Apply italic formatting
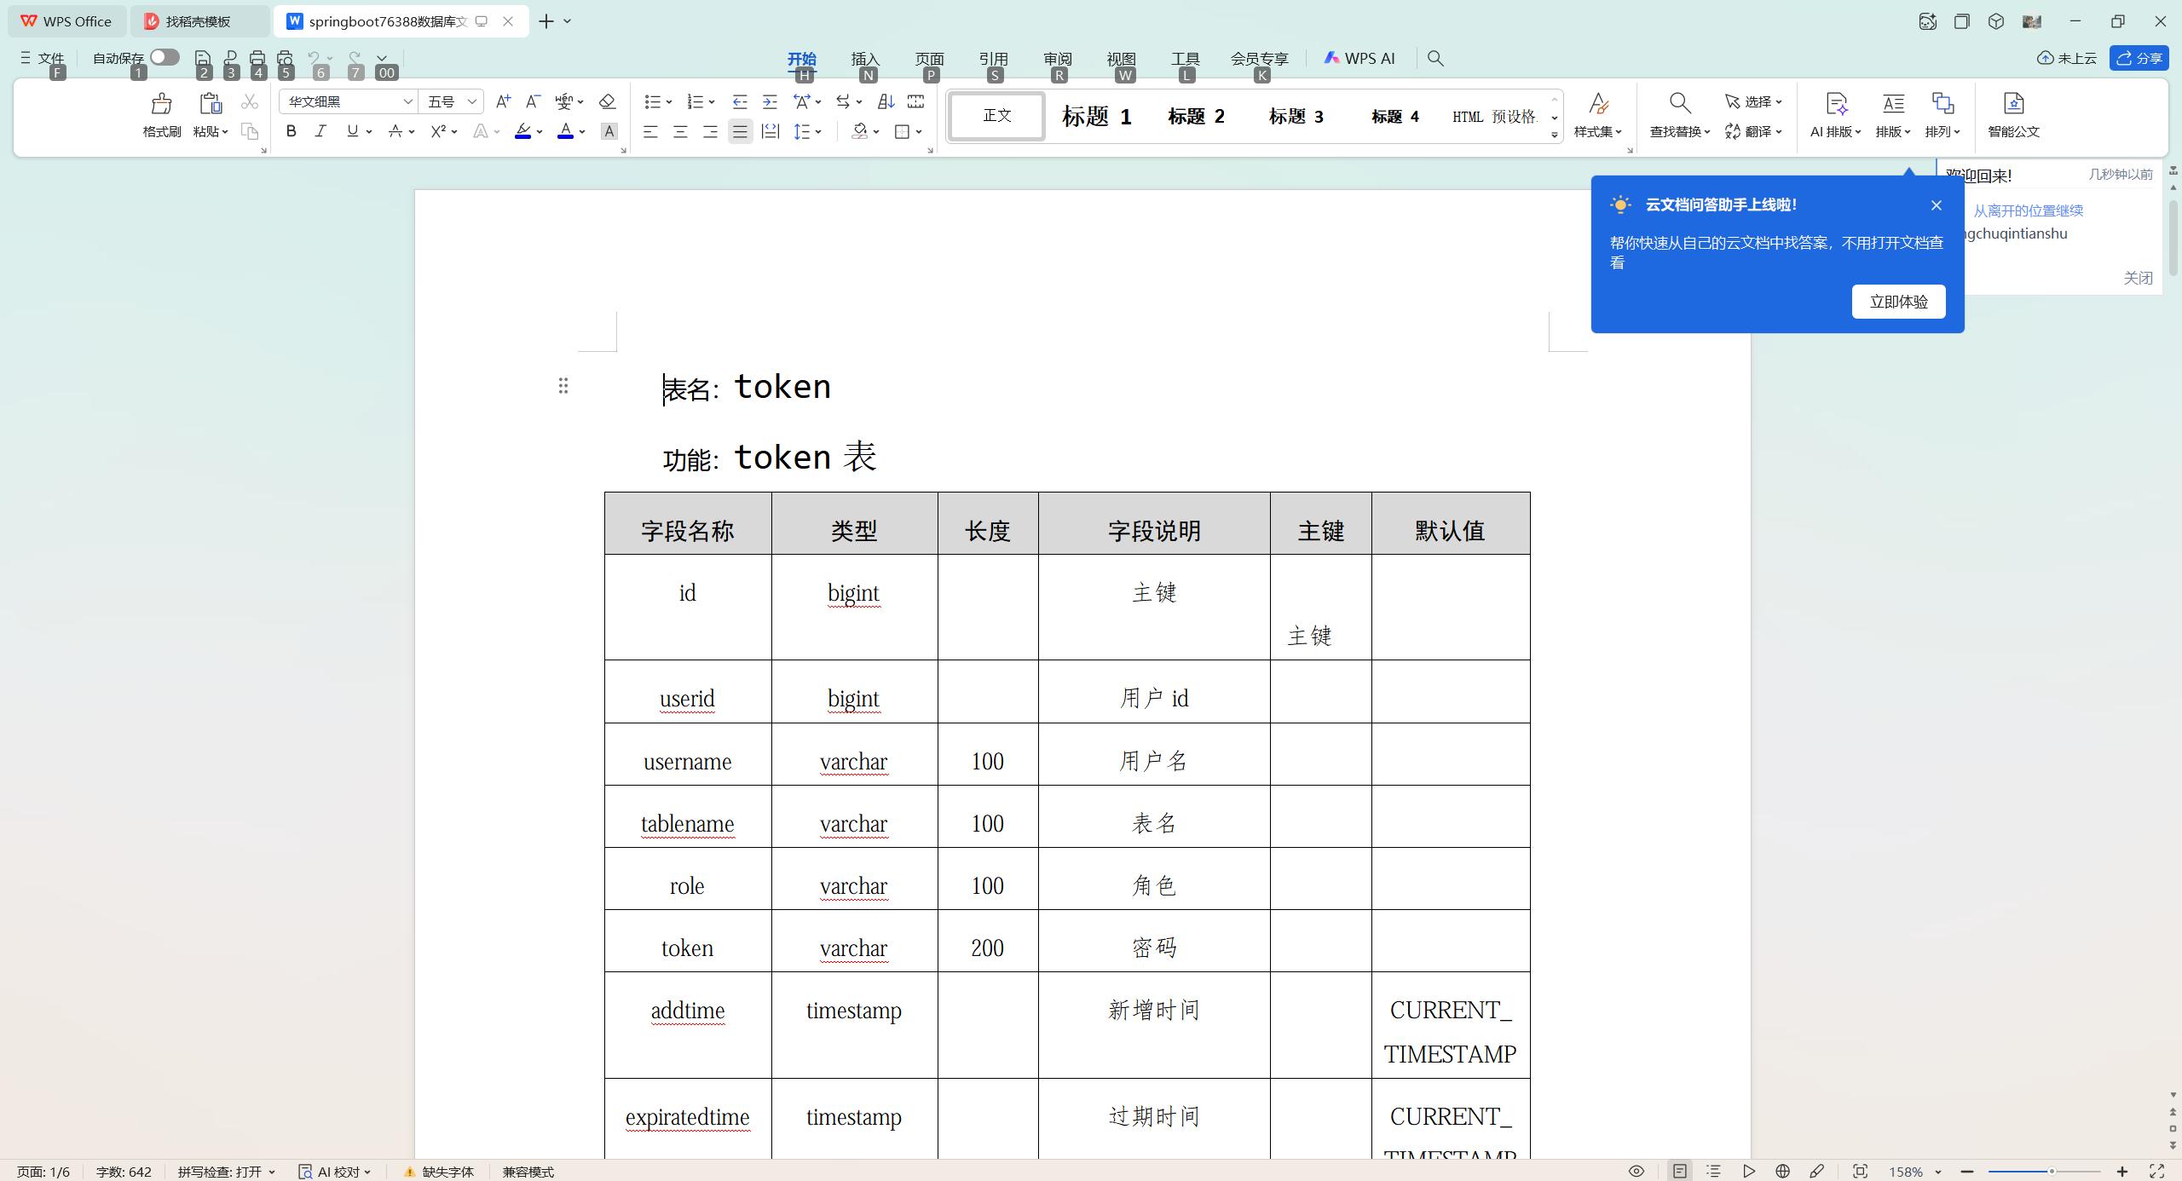The height and width of the screenshot is (1181, 2182). coord(320,130)
